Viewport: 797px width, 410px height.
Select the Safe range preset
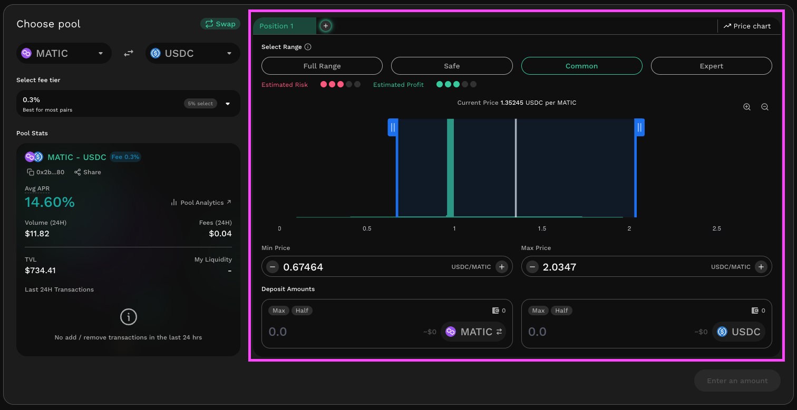point(452,66)
